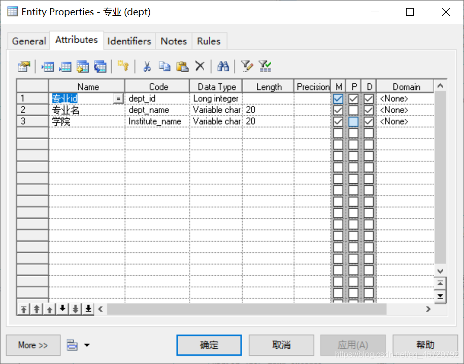Click the dialog title bar entity icon

[x=12, y=12]
